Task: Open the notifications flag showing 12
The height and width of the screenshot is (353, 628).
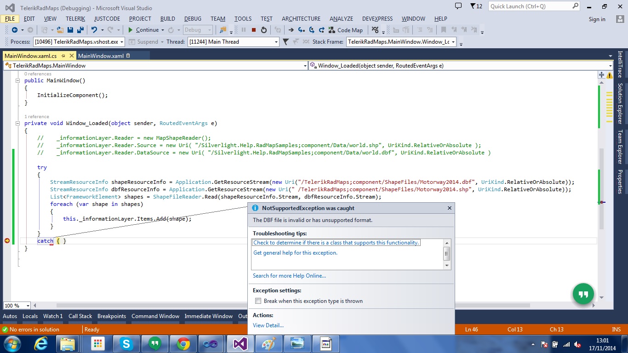Action: [x=476, y=6]
